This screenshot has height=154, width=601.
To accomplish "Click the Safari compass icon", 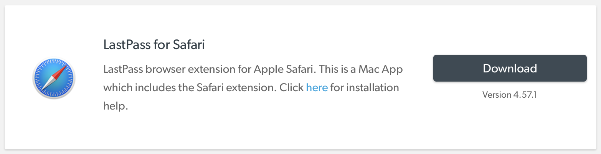I will pyautogui.click(x=54, y=79).
